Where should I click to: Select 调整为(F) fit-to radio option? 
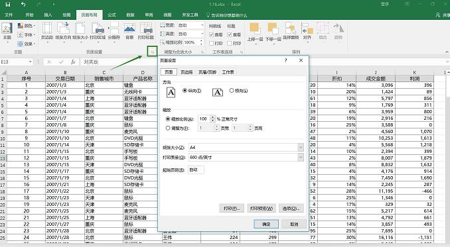[168, 128]
